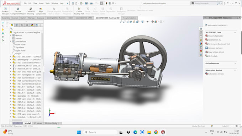Expand the History tree node
The width and height of the screenshot is (242, 136).
11,36
